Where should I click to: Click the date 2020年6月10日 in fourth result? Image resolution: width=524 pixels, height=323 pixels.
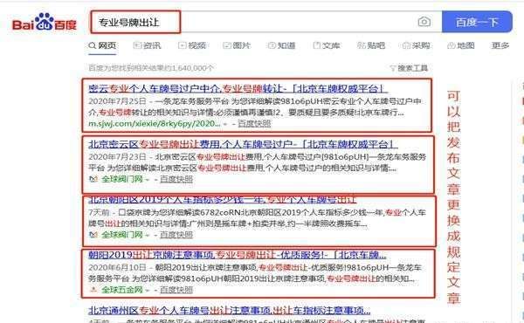pos(117,267)
